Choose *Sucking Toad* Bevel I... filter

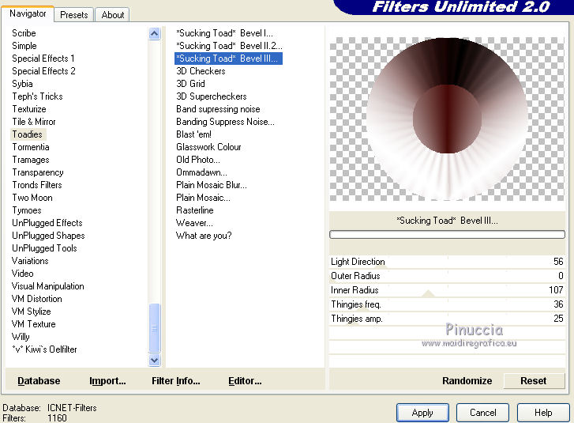[x=224, y=33]
